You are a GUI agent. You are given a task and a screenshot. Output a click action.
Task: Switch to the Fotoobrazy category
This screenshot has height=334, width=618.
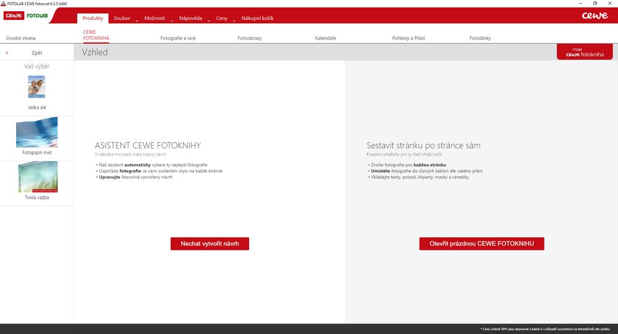point(250,38)
